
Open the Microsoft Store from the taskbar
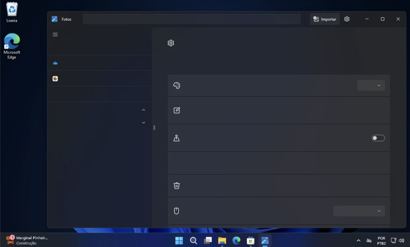point(250,240)
